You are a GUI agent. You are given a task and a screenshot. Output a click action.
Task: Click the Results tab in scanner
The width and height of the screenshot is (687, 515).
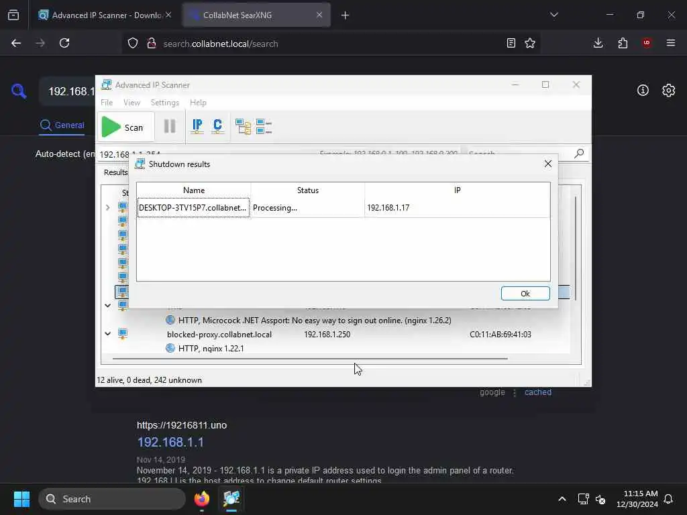pyautogui.click(x=115, y=172)
